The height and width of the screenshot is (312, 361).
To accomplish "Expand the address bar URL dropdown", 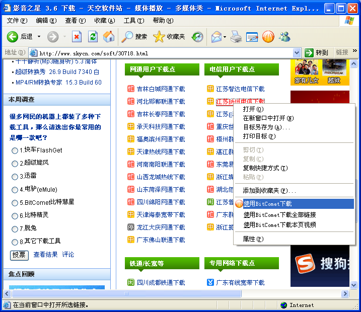I will [297, 53].
